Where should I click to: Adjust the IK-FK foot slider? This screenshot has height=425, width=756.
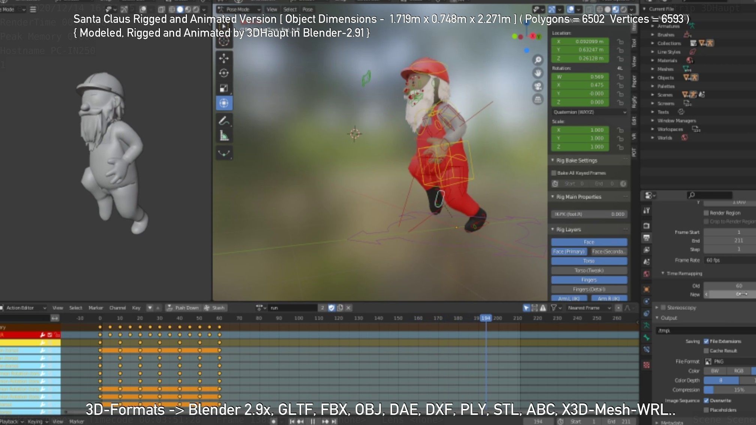coord(590,214)
